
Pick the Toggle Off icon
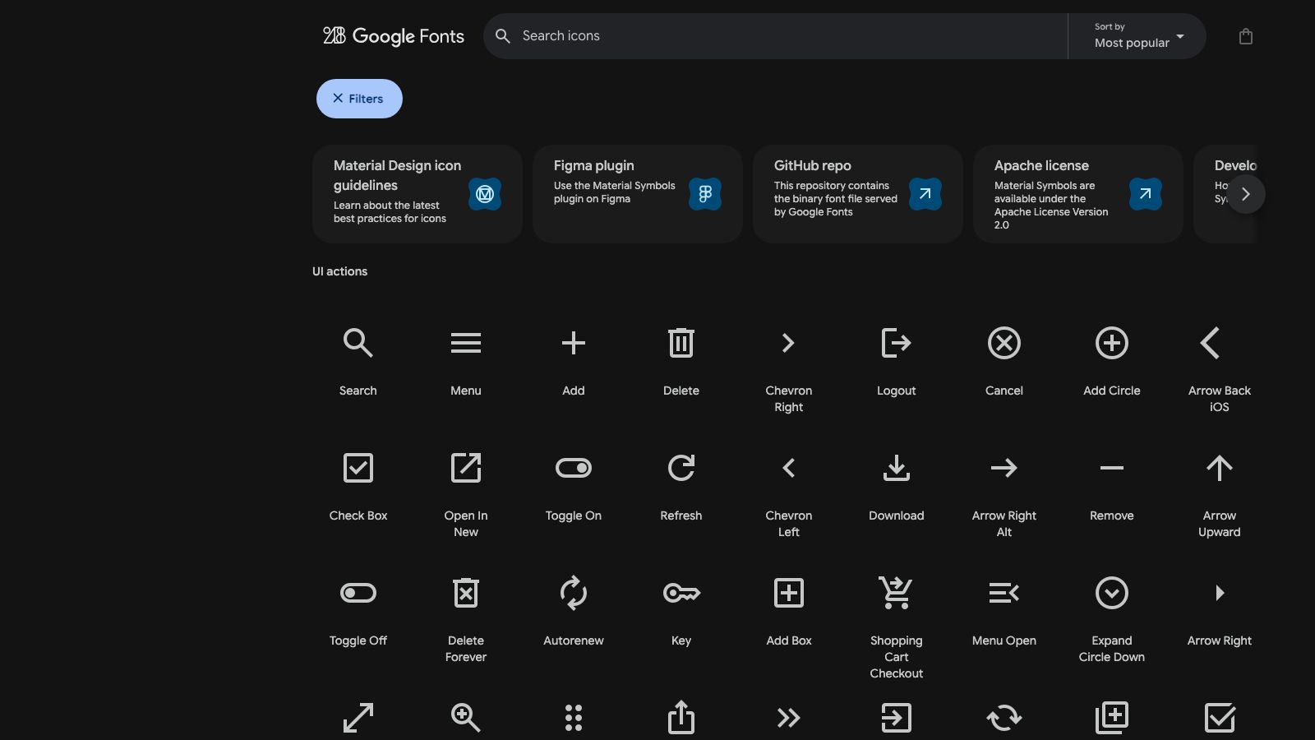[x=358, y=593]
